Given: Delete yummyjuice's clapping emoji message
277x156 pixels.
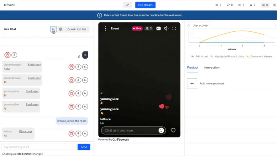Looking at the screenshot, I should click(71, 107).
